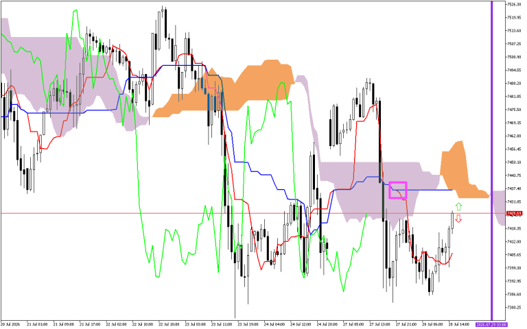The height and width of the screenshot is (329, 527).
Task: Click the 22 Jul 10:00 time axis label
Action: (x=143, y=325)
